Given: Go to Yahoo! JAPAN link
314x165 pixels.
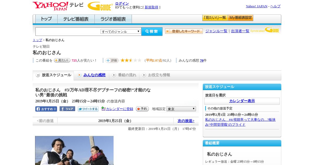Looking at the screenshot, I should point(256,6).
